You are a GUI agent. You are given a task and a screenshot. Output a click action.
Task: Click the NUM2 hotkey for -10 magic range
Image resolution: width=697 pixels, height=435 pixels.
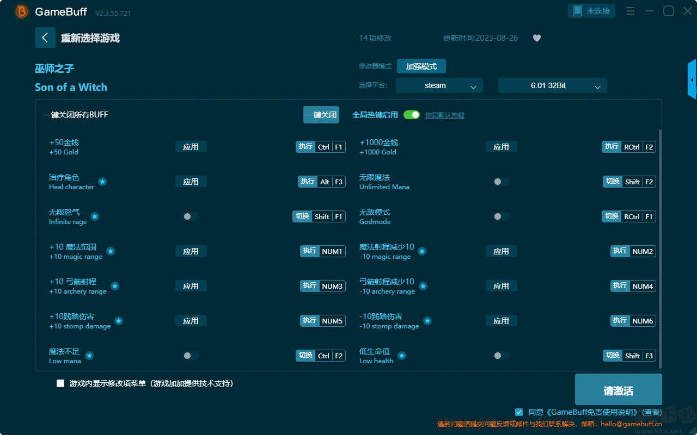pos(633,251)
